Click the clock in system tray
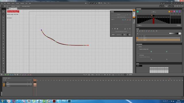 [178, 101]
